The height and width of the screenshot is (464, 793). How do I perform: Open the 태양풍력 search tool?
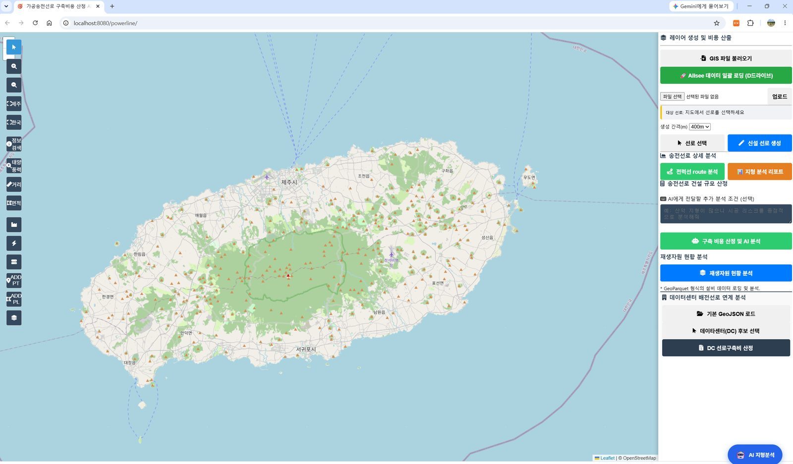tap(14, 165)
